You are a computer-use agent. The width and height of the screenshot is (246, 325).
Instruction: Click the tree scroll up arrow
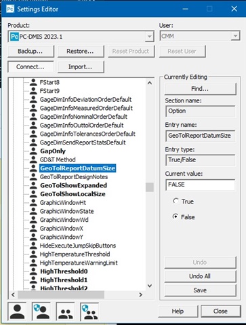click(x=150, y=83)
